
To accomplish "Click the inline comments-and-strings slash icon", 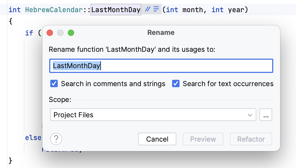I will pos(148,10).
